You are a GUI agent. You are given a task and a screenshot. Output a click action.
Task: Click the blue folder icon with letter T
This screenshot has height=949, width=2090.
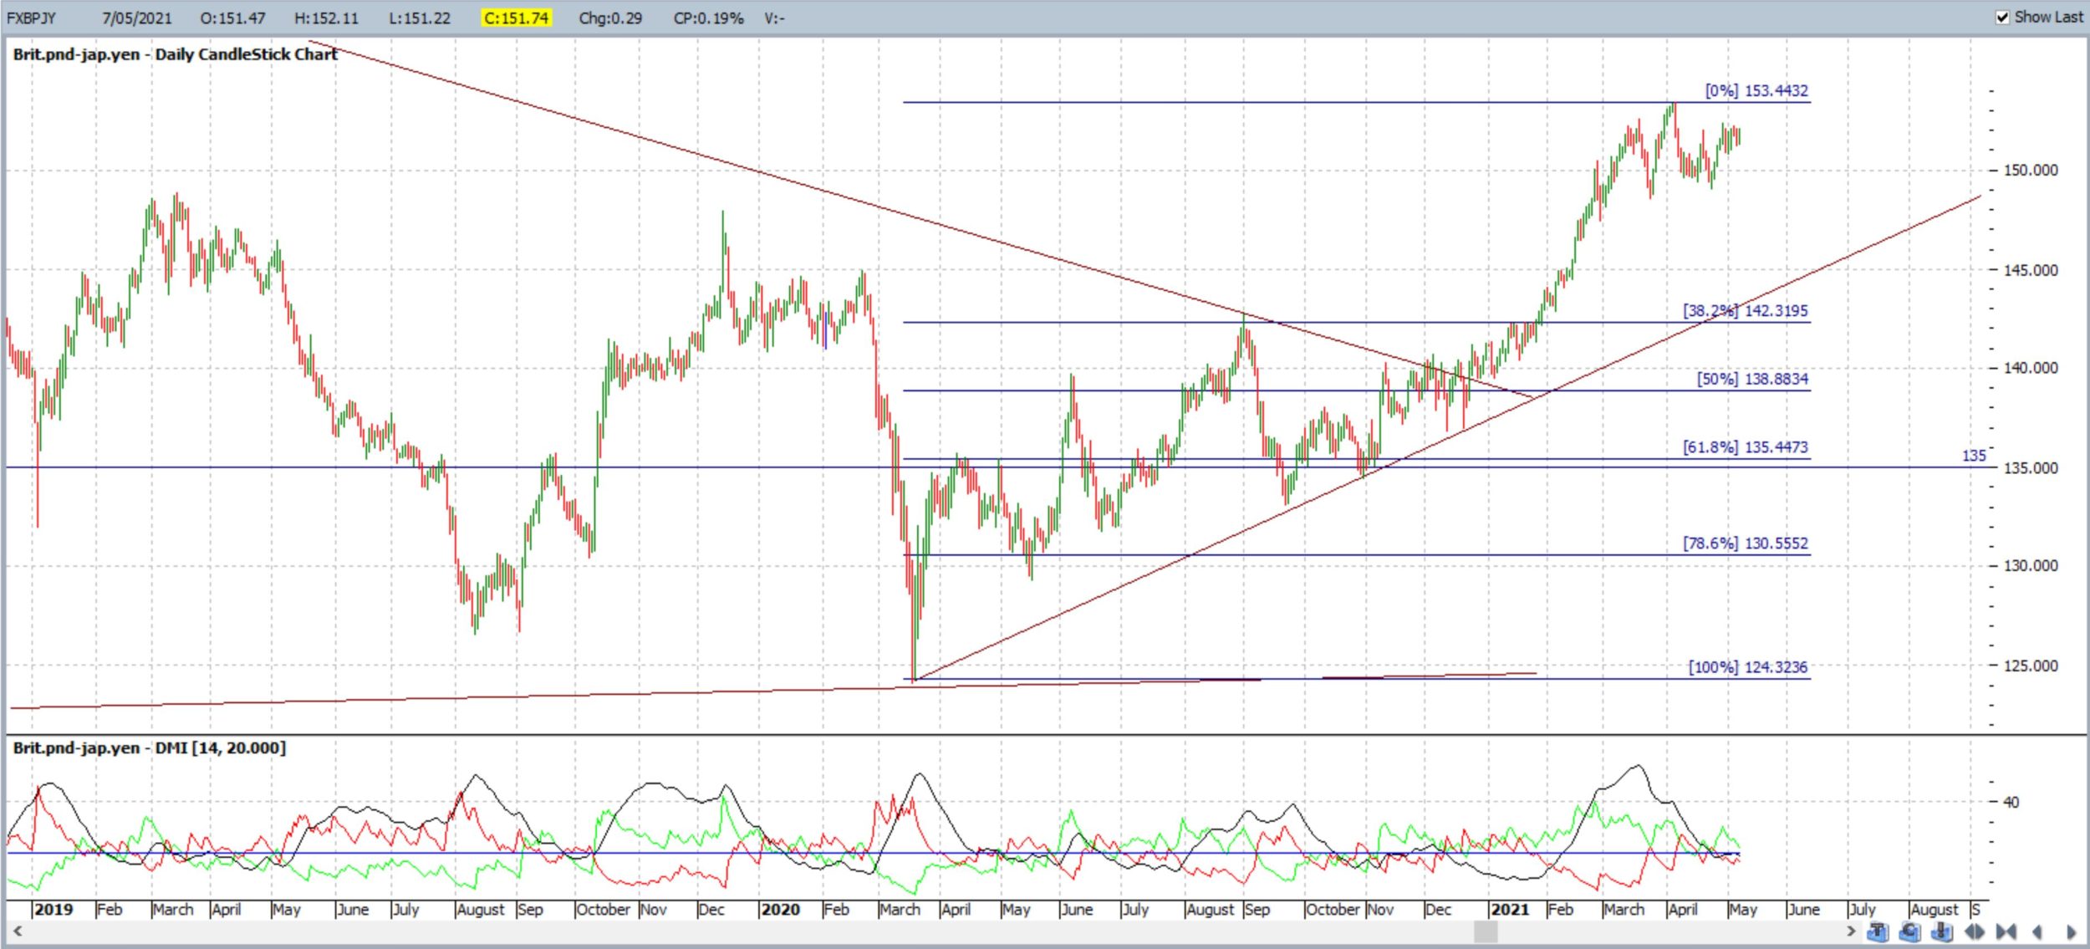1878,931
